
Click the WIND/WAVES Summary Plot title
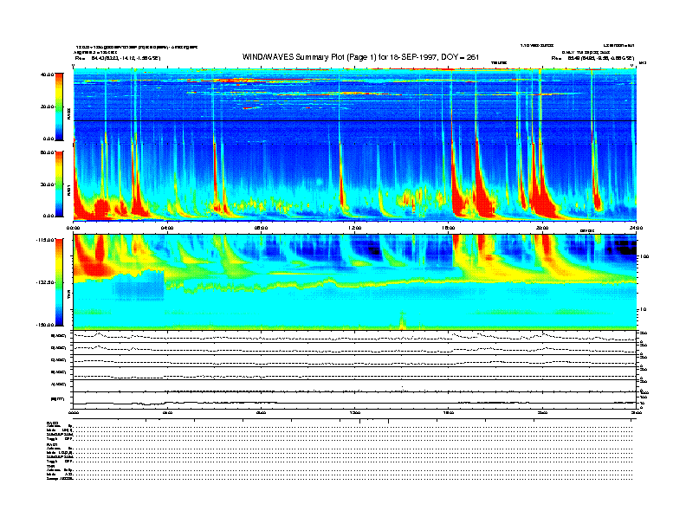coord(360,57)
